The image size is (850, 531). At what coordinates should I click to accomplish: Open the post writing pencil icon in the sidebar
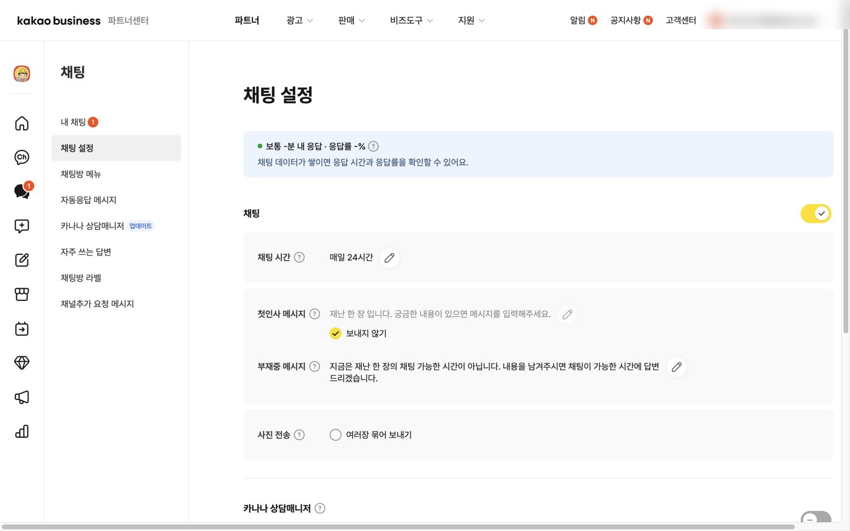tap(22, 260)
